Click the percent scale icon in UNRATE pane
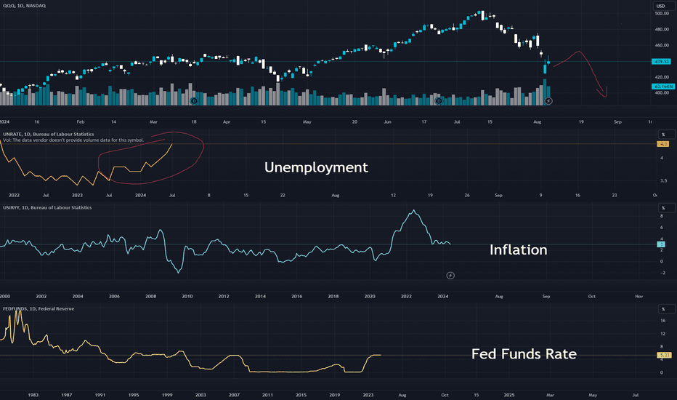The height and width of the screenshot is (400, 677). coord(663,135)
